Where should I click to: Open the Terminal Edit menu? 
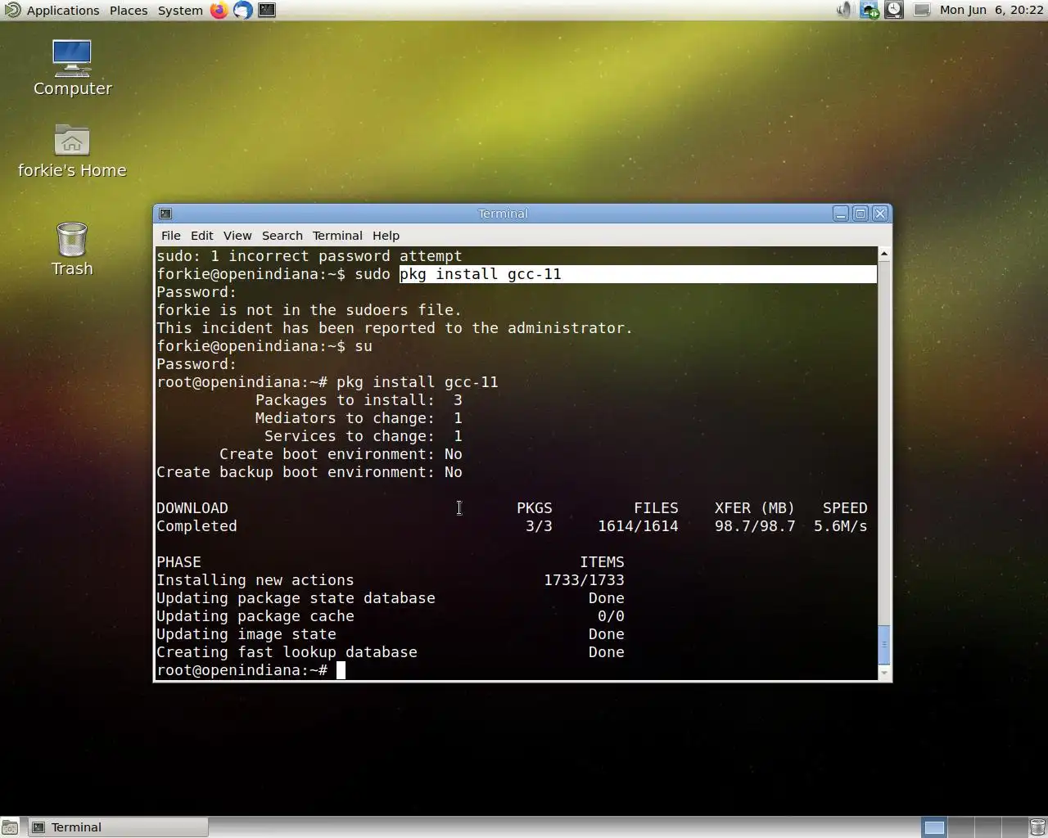click(x=202, y=236)
